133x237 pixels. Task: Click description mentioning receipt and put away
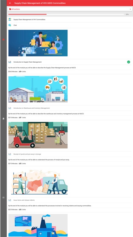(x=39, y=160)
